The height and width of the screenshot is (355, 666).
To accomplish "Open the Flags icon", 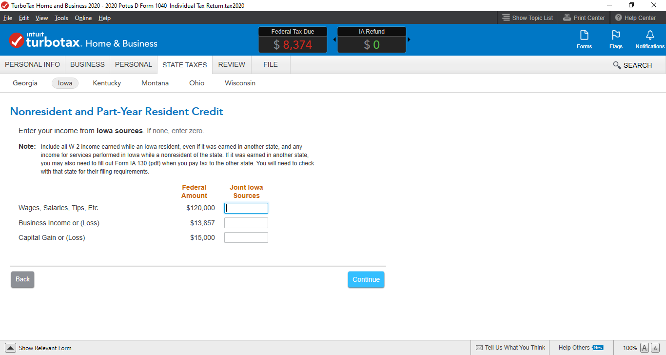I will 616,39.
